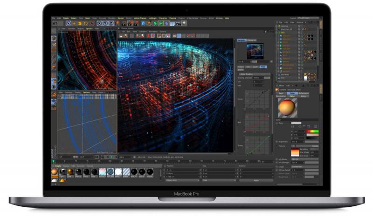
Task: Open the Filter tab in Picture Viewer
Action: 263,67
